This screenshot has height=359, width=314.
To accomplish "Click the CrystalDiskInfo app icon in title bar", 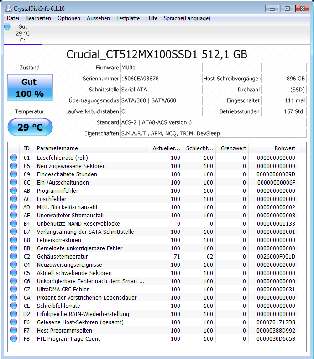I will [x=8, y=8].
